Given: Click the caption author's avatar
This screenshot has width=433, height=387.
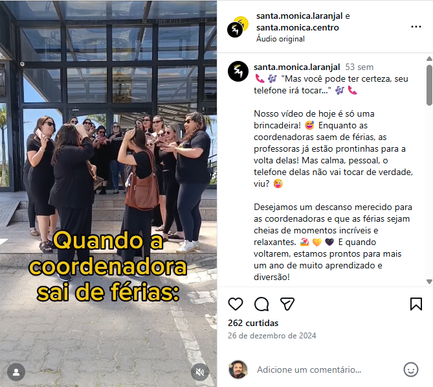Looking at the screenshot, I should [x=238, y=71].
